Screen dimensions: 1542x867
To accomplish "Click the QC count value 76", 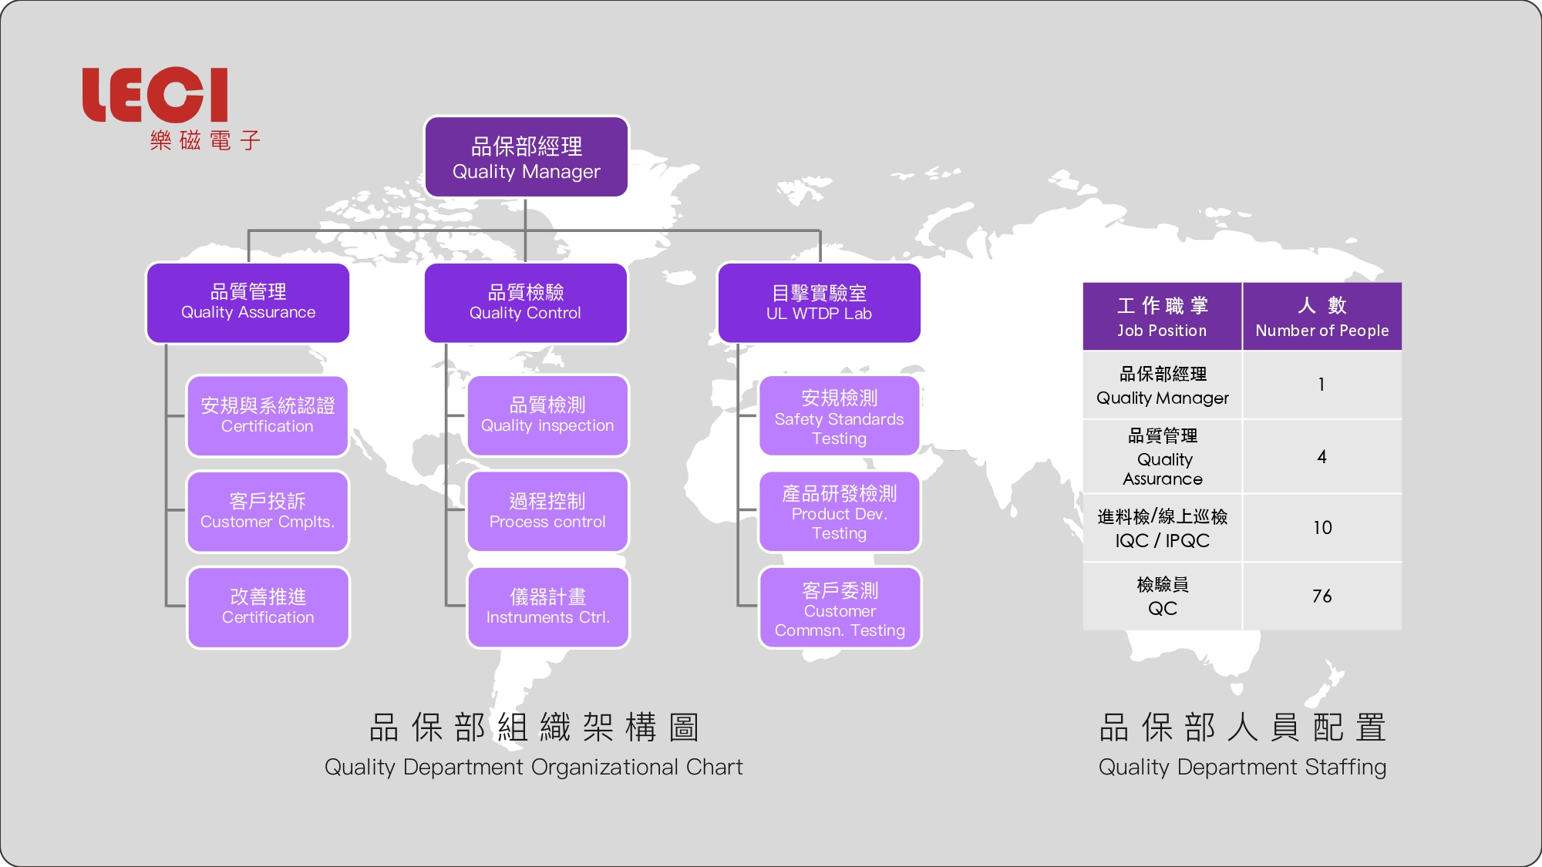I will [x=1321, y=596].
